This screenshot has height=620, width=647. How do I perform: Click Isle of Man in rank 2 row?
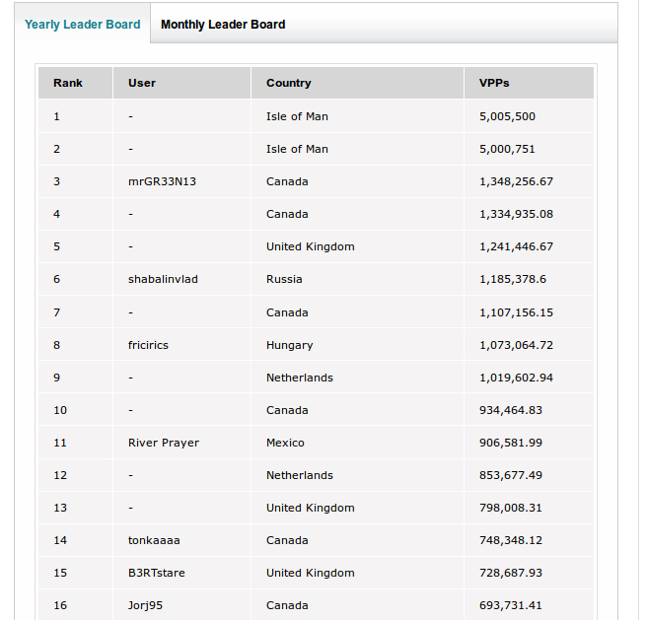point(297,149)
